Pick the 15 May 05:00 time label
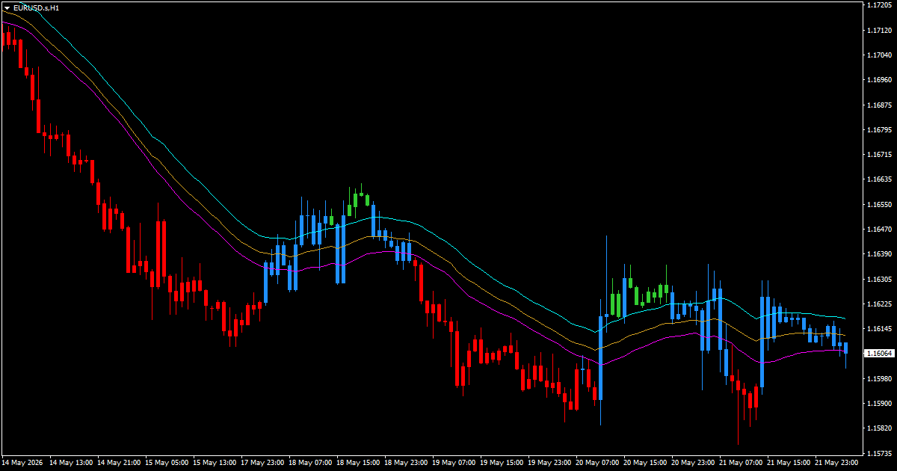Screen dimensions: 897x471 (167, 463)
